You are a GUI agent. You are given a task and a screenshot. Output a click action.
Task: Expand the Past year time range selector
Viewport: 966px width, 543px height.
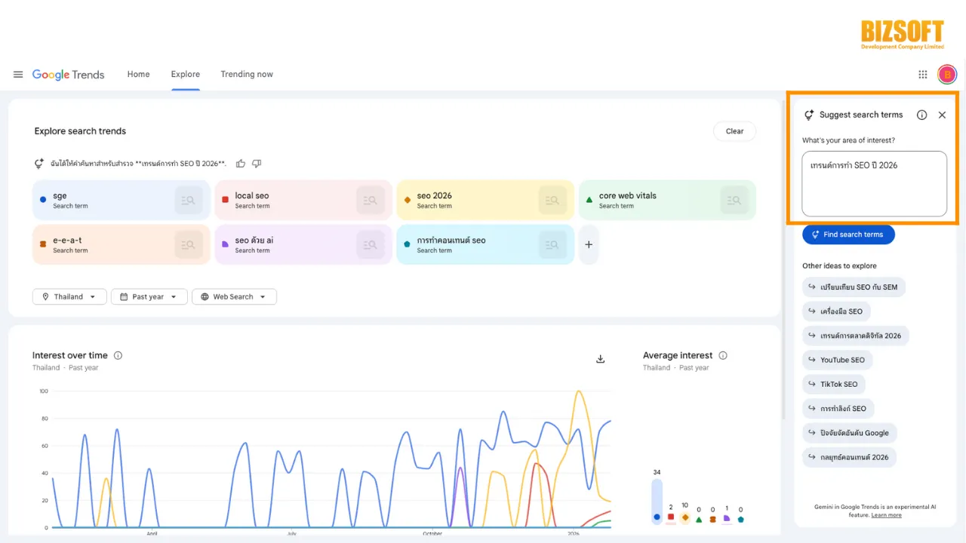tap(149, 296)
